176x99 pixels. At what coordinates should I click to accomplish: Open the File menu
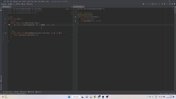click(x=5, y=1)
